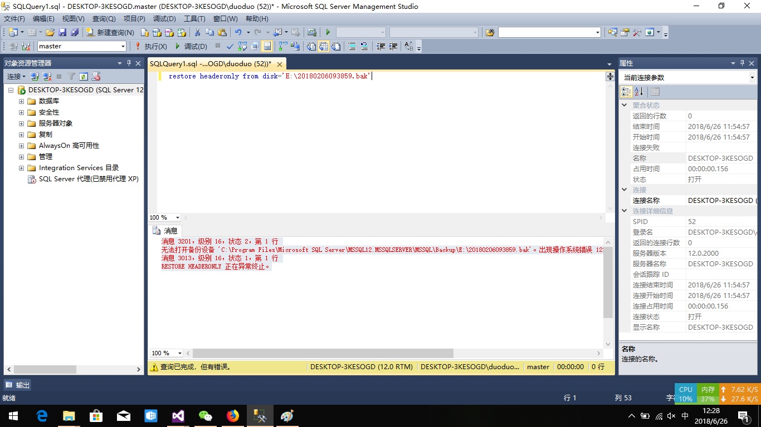The height and width of the screenshot is (427, 761).
Task: Click the Cut scissors icon
Action: 197,32
